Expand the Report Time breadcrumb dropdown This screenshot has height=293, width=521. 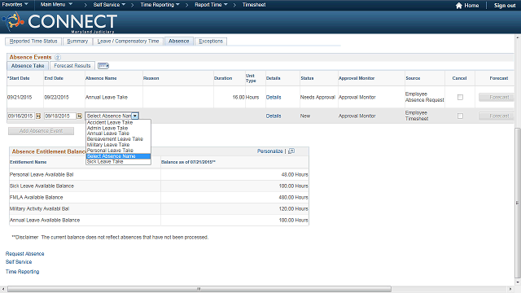click(211, 5)
